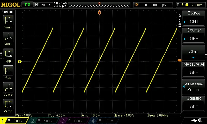Screen dimensions: 207x124
Task: Click the trigger level 200mV readout
Action: 197,5
